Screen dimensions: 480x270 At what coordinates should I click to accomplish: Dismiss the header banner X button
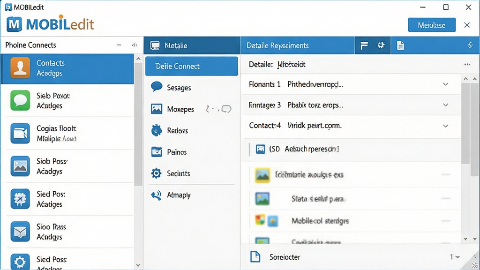click(x=467, y=25)
